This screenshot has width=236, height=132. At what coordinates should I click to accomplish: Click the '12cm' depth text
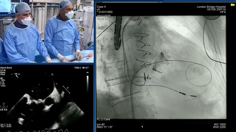tap(3, 74)
